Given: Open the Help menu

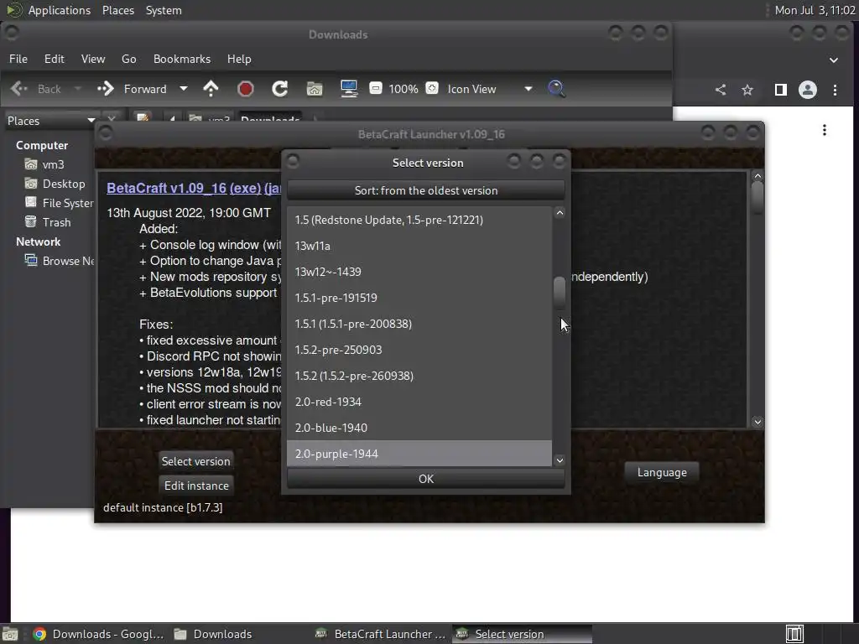Looking at the screenshot, I should (239, 59).
